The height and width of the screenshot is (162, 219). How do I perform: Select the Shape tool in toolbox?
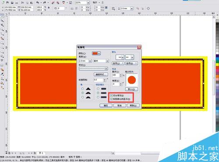[x=2, y=21]
